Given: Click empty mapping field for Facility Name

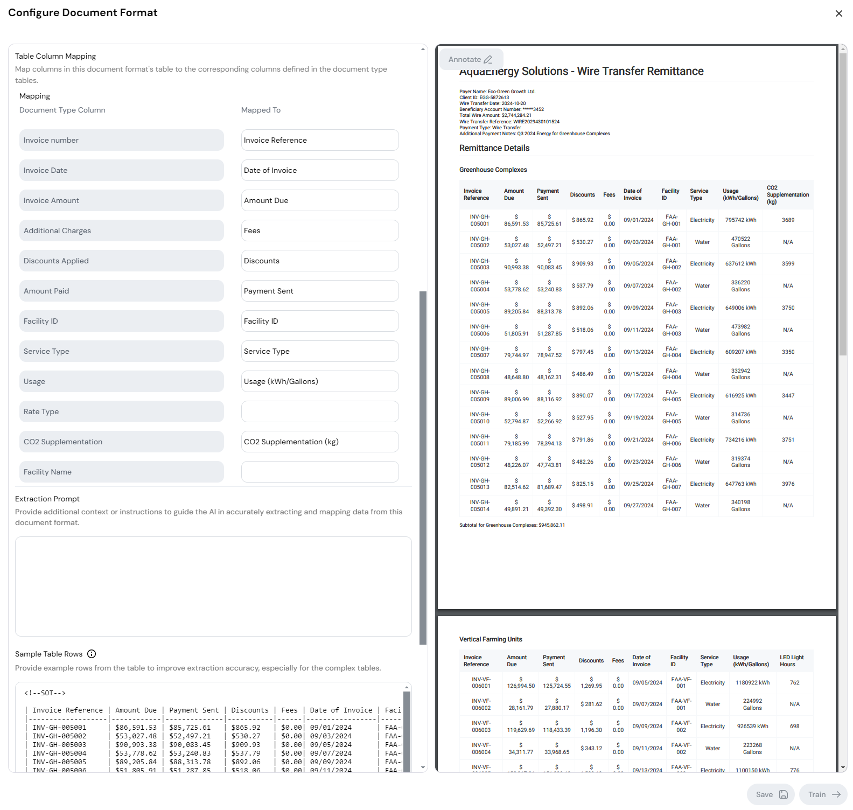Looking at the screenshot, I should [320, 472].
